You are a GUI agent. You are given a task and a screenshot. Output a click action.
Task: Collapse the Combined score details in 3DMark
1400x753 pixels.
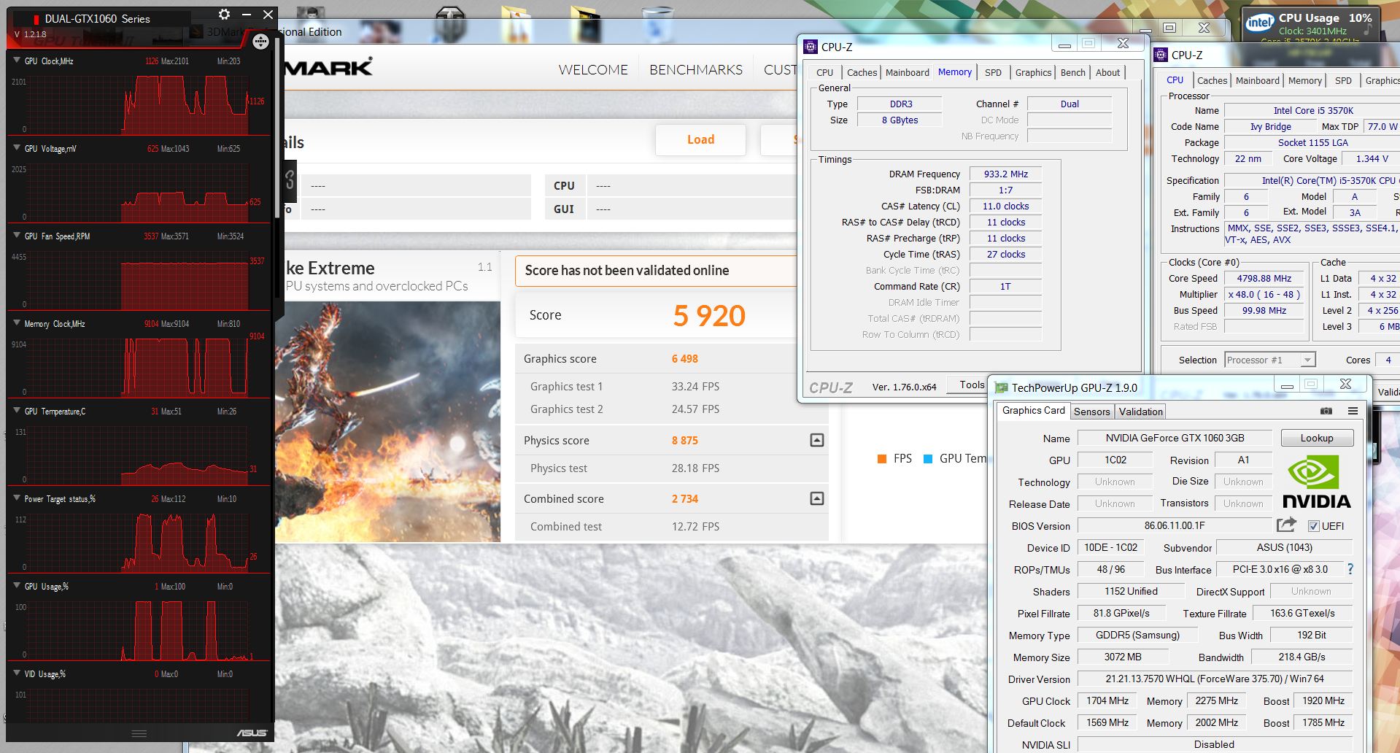click(x=817, y=498)
